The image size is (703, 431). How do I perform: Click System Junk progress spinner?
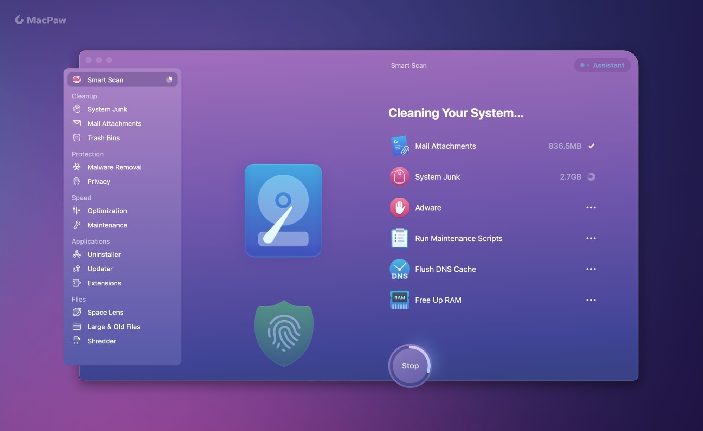tap(591, 177)
